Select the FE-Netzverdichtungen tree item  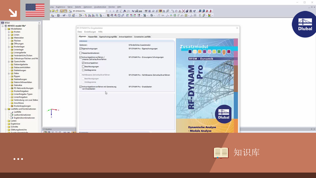pos(23,88)
